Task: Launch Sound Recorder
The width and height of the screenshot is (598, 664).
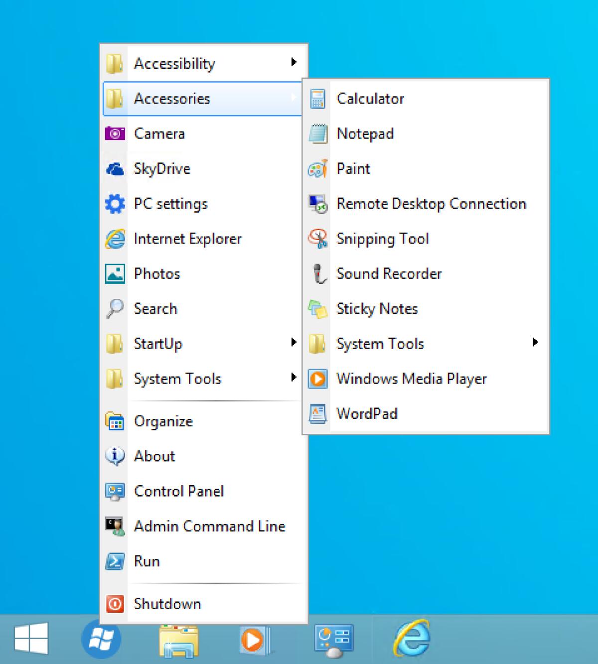Action: (389, 273)
